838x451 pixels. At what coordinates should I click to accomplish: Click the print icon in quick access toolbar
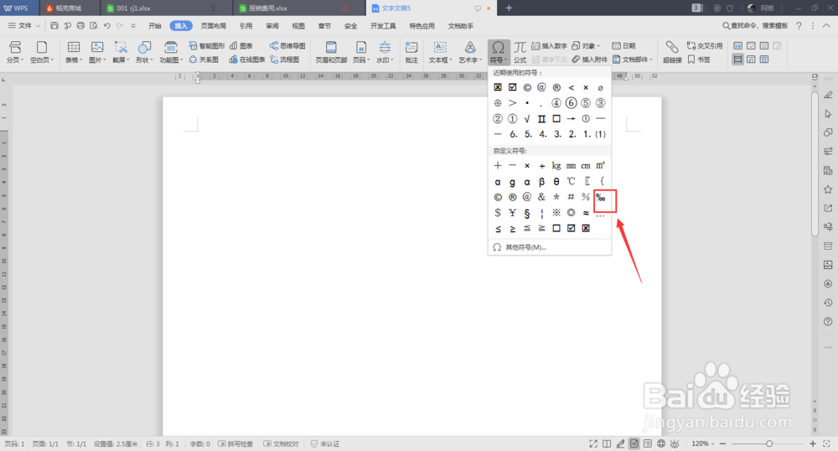click(80, 26)
